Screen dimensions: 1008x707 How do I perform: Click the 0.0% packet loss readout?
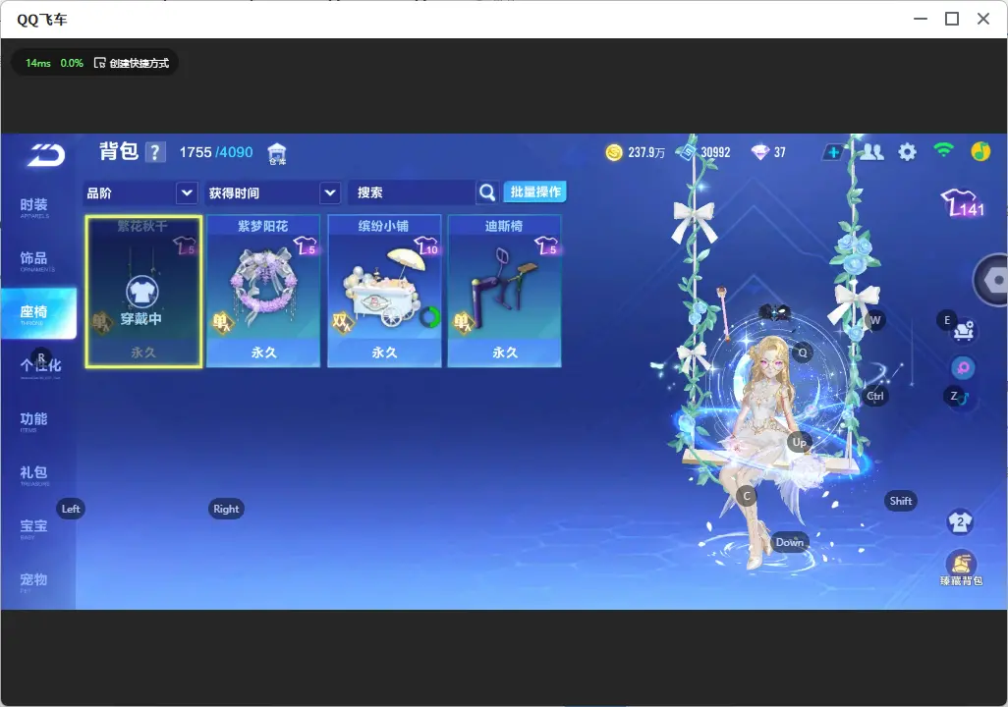click(x=72, y=63)
